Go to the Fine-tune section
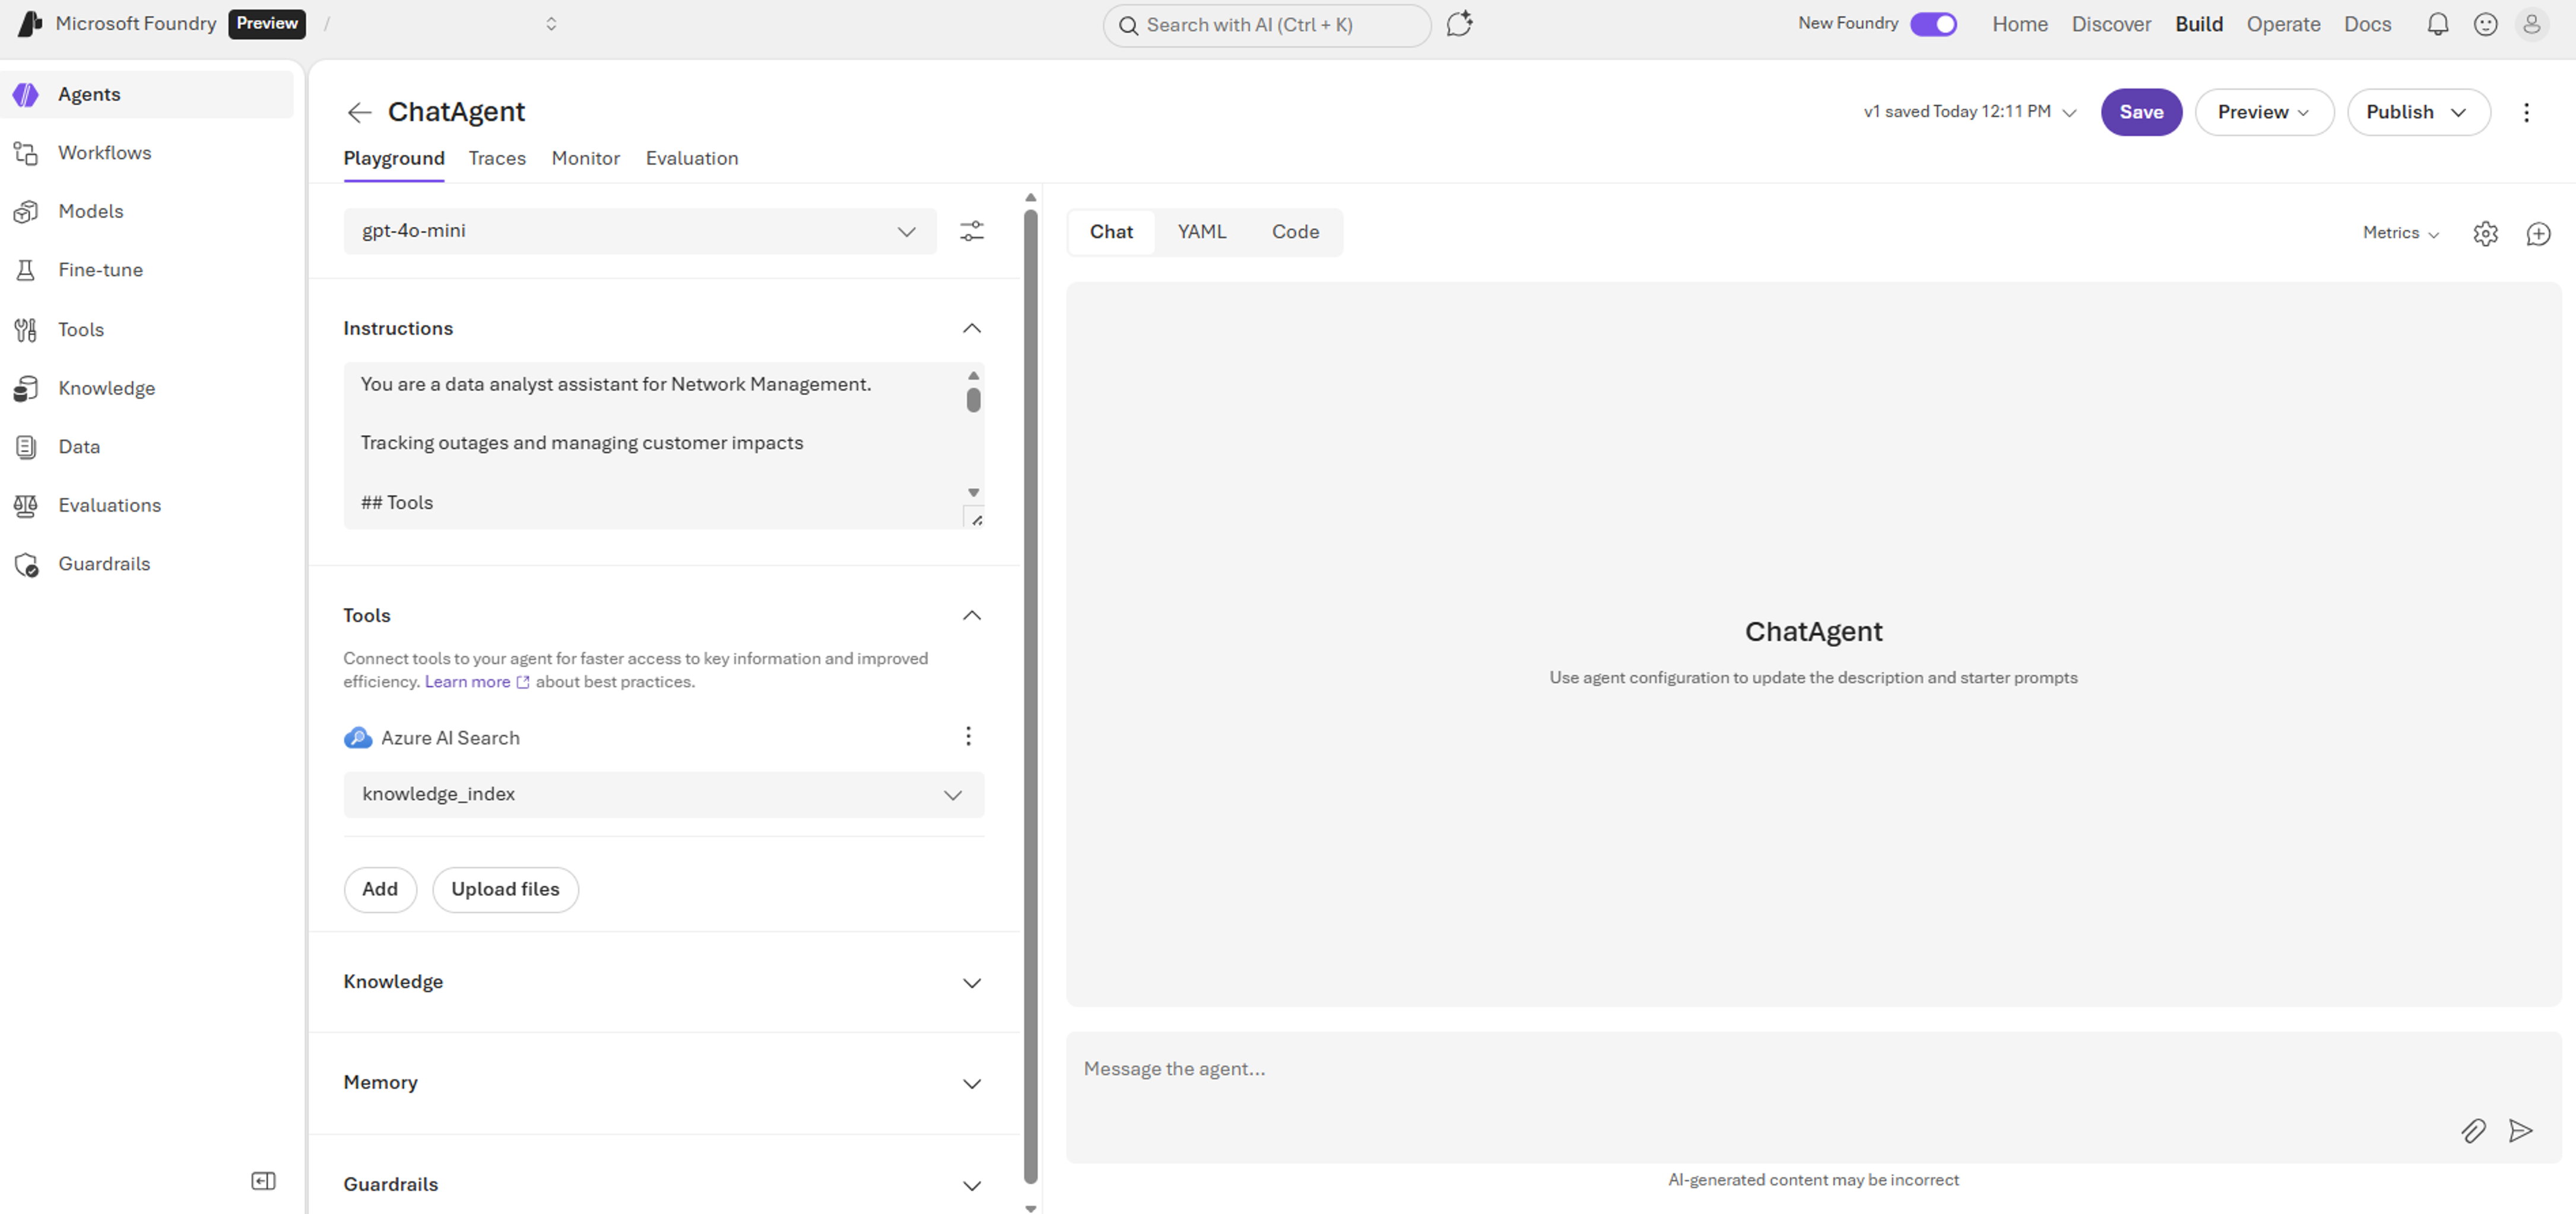 tap(100, 269)
